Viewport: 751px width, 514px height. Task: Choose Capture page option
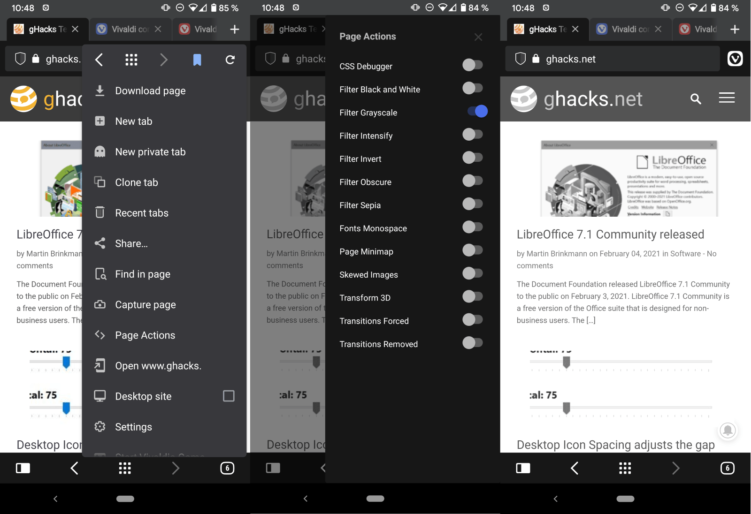(164, 304)
